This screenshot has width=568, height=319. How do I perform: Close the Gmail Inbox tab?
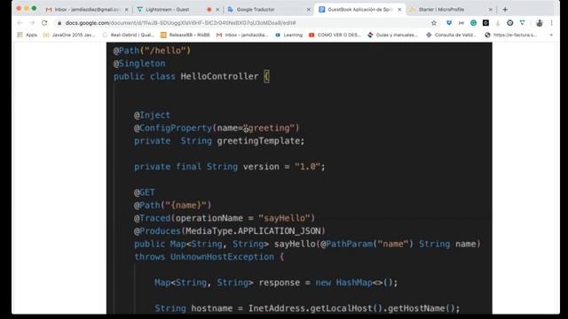click(126, 10)
